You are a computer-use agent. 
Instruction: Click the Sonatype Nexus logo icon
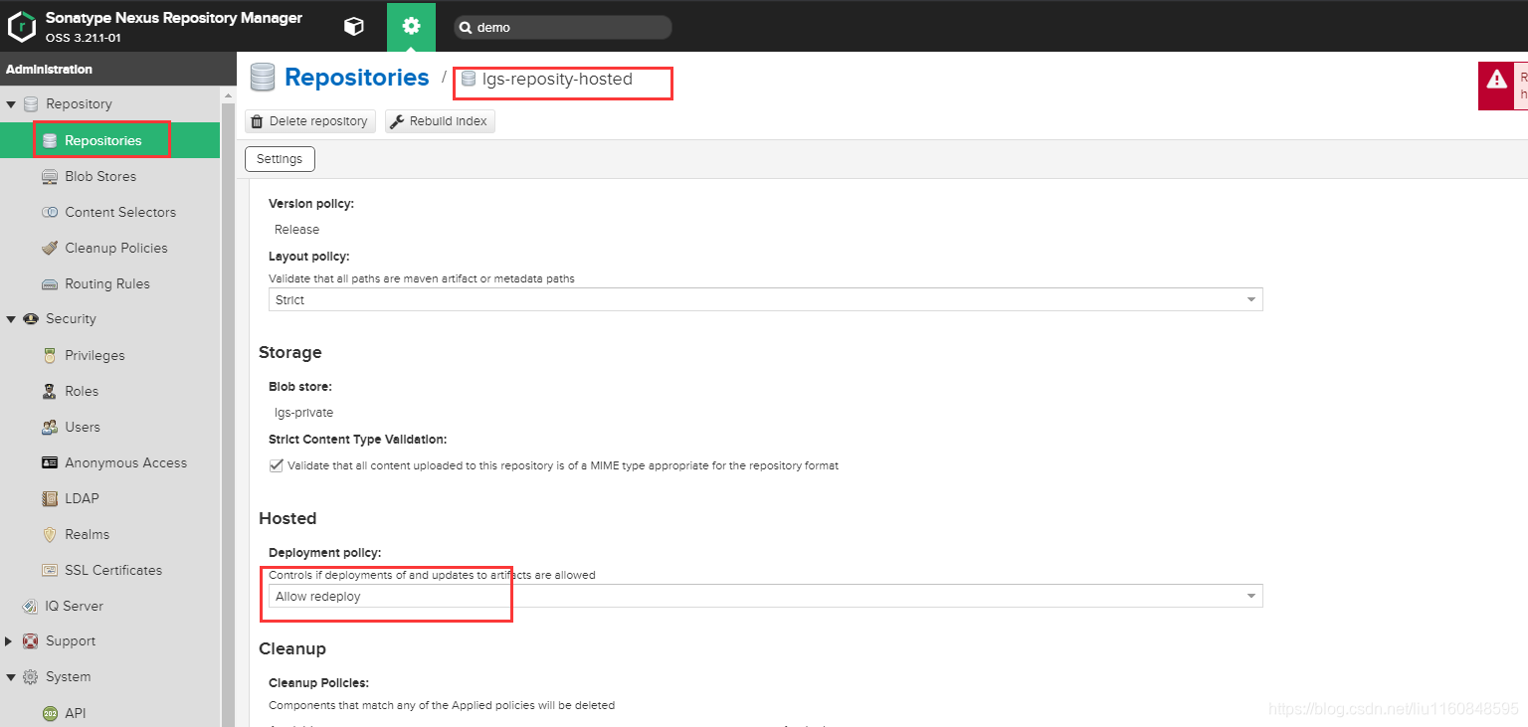(22, 27)
